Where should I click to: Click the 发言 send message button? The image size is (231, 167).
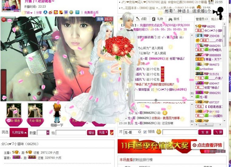(x=205, y=132)
